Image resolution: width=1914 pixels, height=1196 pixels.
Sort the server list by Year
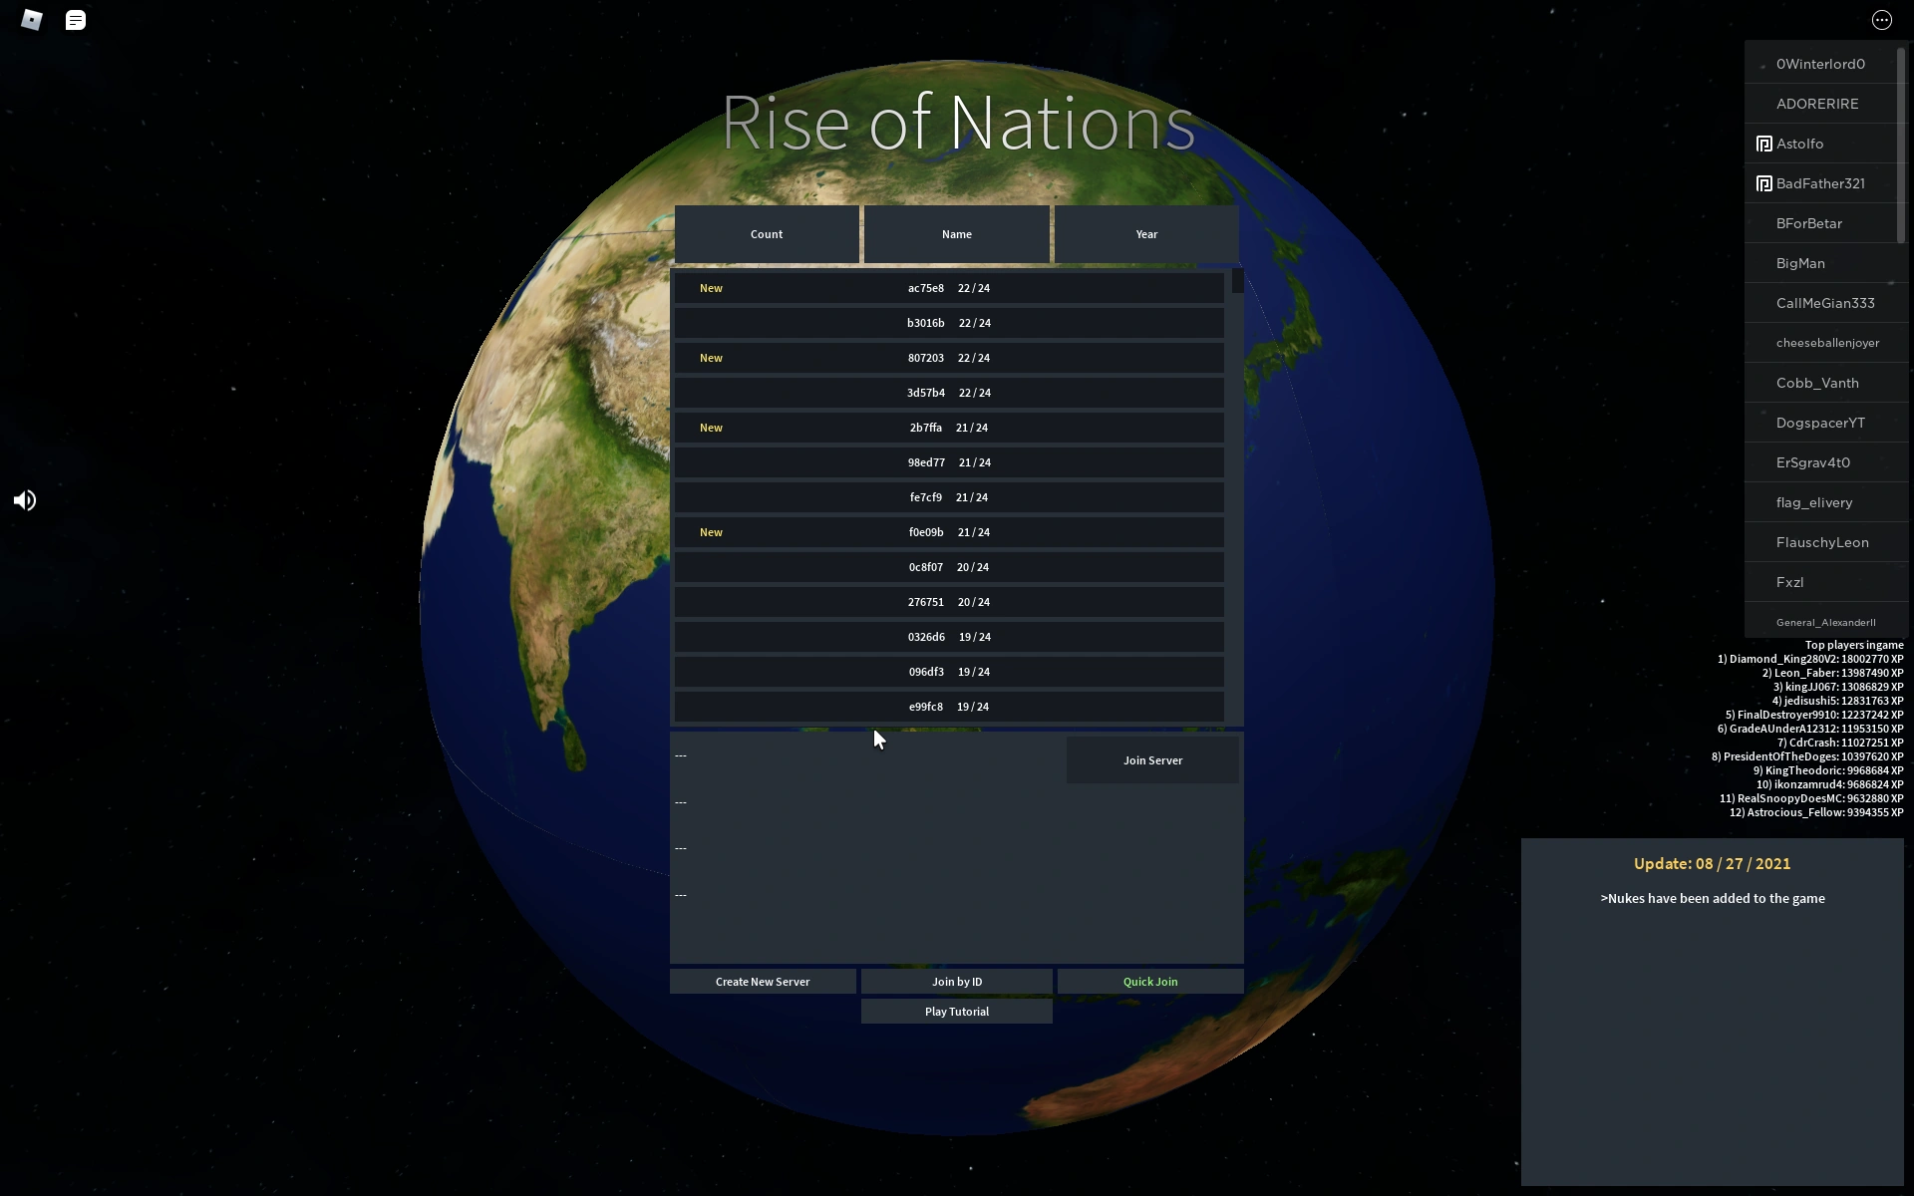[x=1146, y=234]
